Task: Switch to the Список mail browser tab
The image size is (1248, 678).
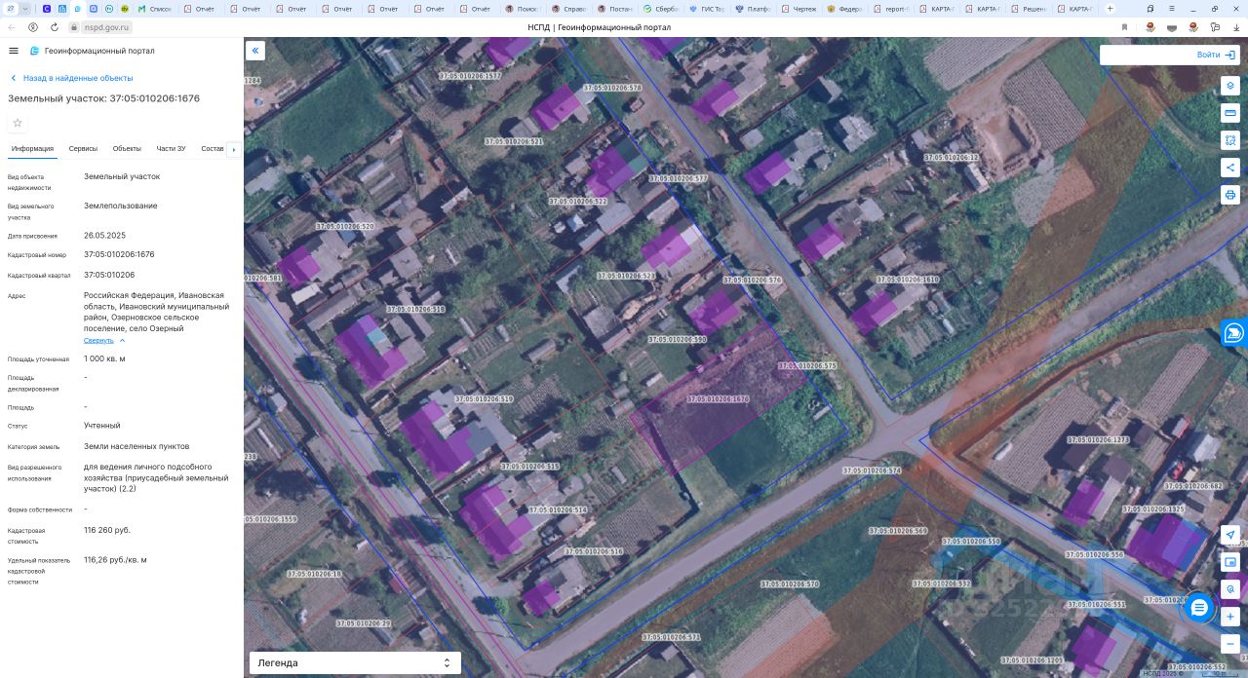Action: (156, 9)
